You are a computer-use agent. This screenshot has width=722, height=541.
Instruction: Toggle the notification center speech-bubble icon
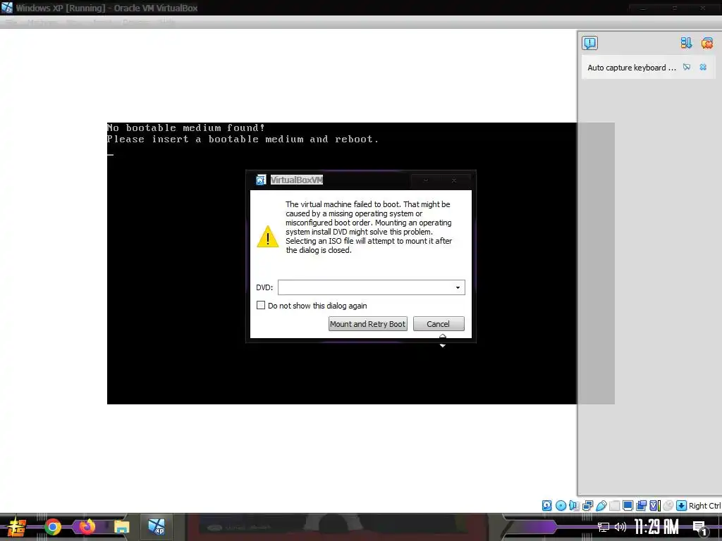tap(589, 43)
